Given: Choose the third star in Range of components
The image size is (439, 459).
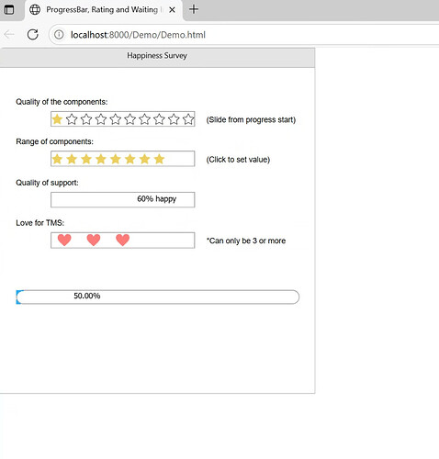Looking at the screenshot, I should (86, 159).
